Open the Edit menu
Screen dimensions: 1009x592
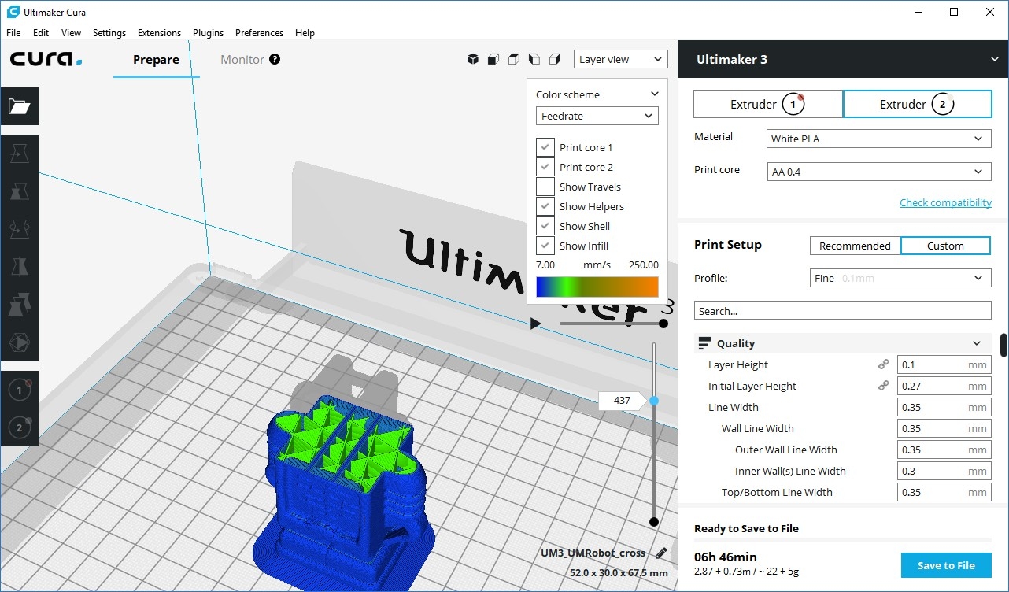(41, 33)
